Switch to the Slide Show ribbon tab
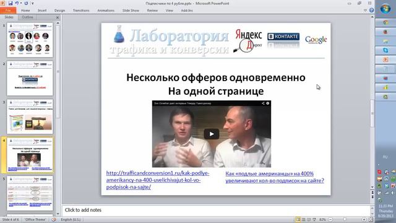Viewport: 396px width, 223px height. (x=131, y=11)
